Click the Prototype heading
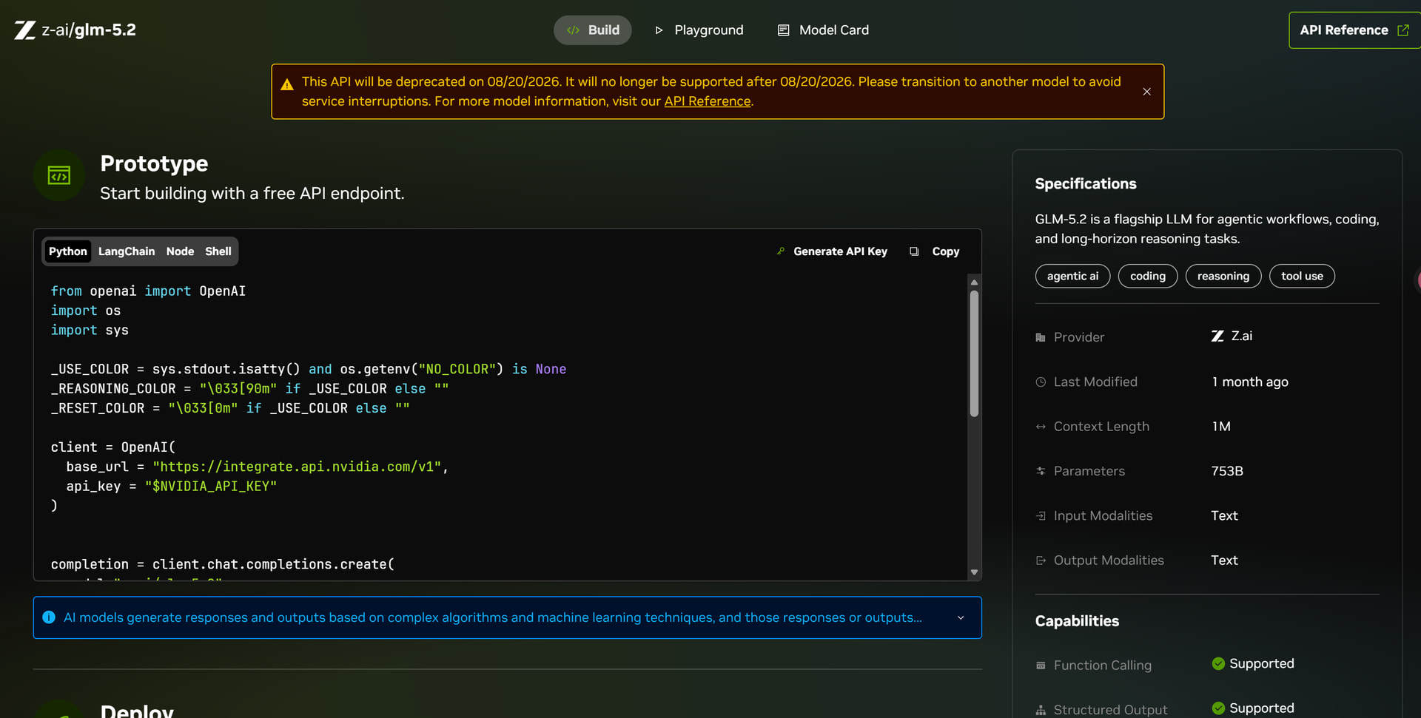Screen dimensions: 1421x718 154,163
